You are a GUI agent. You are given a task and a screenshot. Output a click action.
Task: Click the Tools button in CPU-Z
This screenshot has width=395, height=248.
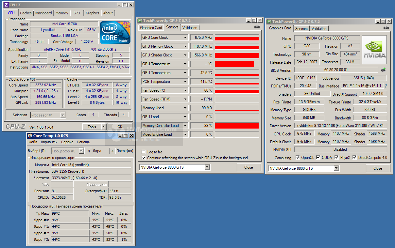(92, 127)
